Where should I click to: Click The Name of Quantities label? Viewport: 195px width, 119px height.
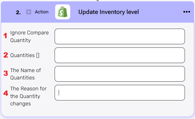pos(26,74)
